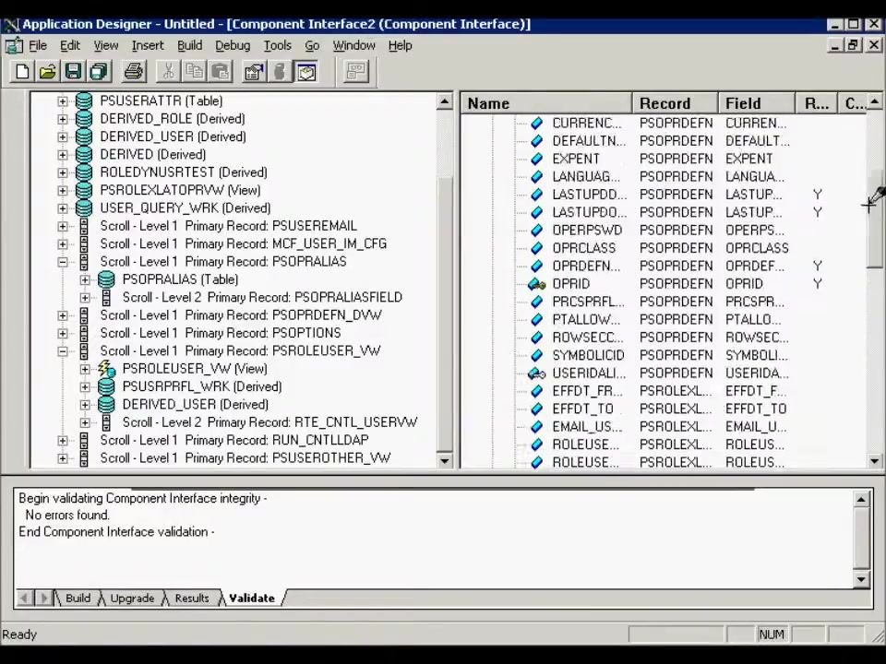The height and width of the screenshot is (664, 886).
Task: Open the File menu
Action: click(38, 46)
